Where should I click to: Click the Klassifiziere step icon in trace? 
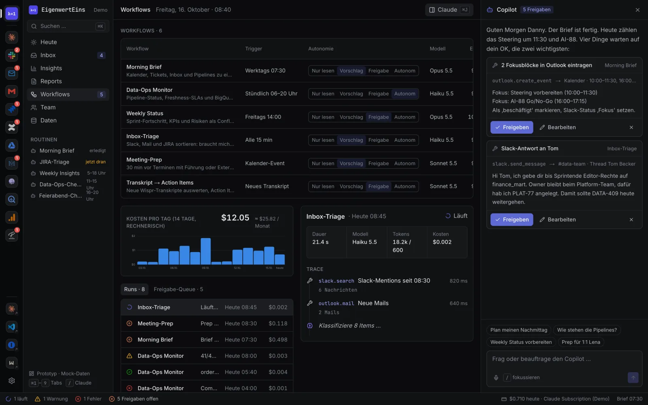click(x=310, y=326)
